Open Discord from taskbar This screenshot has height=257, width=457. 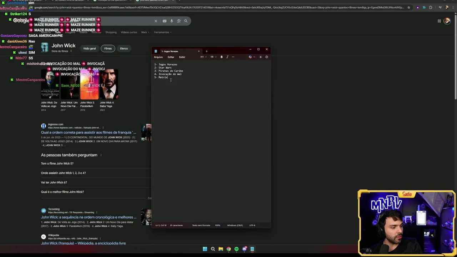pos(244,249)
